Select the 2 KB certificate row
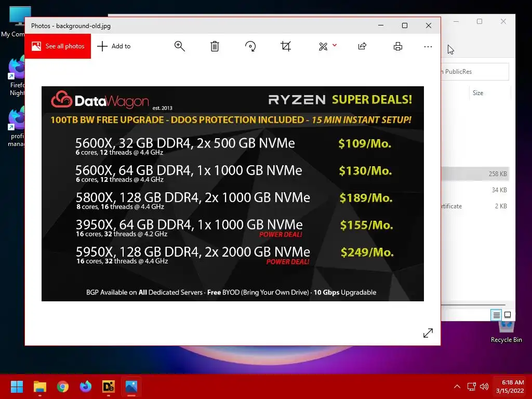Image resolution: width=532 pixels, height=399 pixels. tap(475, 206)
